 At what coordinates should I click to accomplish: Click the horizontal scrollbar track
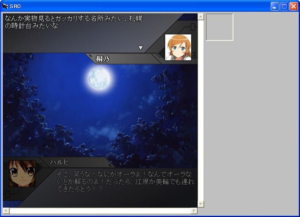pyautogui.click(x=100, y=211)
